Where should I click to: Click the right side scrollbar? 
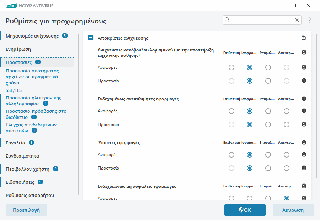(x=318, y=106)
